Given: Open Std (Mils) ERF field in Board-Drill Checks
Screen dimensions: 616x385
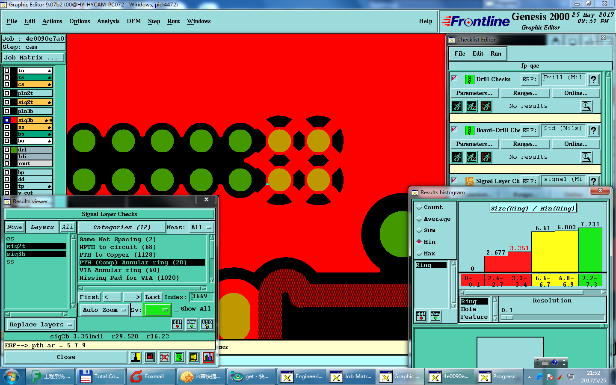Looking at the screenshot, I should pyautogui.click(x=563, y=130).
